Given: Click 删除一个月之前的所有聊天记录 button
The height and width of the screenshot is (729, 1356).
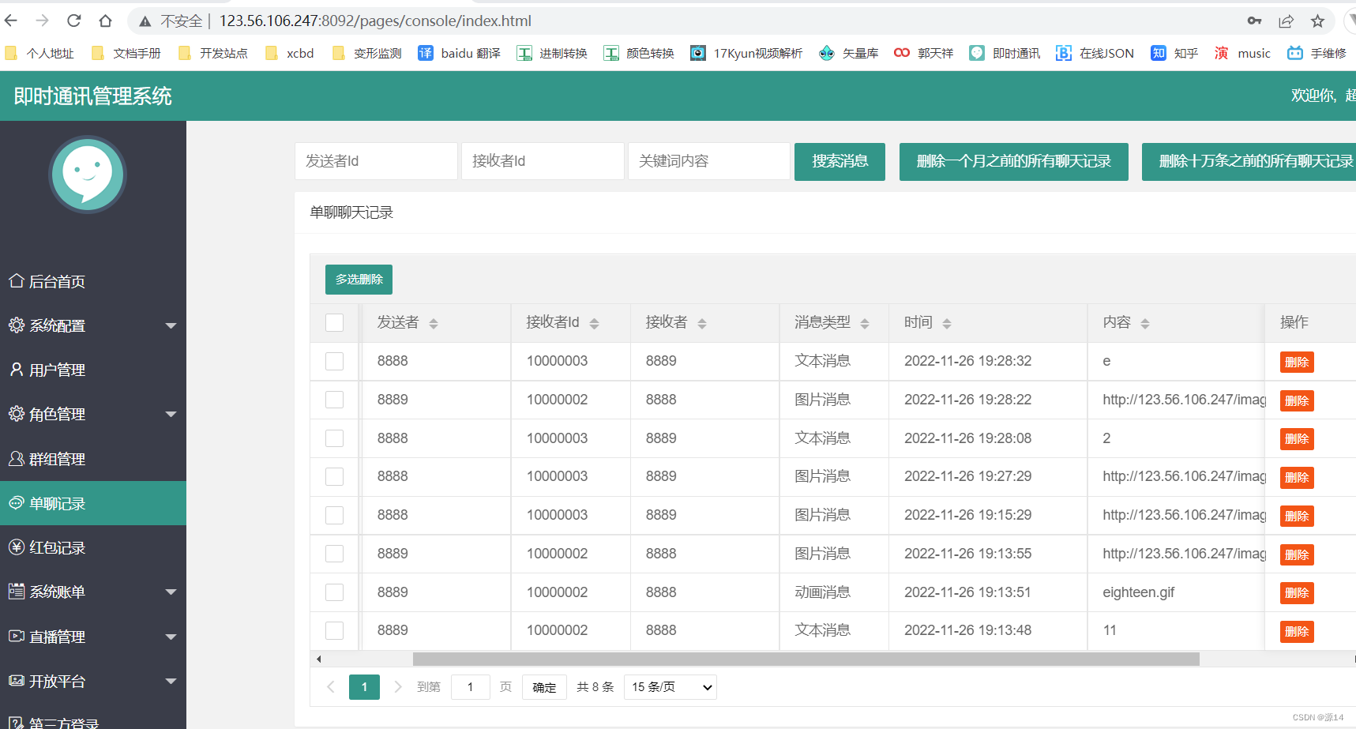Looking at the screenshot, I should point(1013,161).
